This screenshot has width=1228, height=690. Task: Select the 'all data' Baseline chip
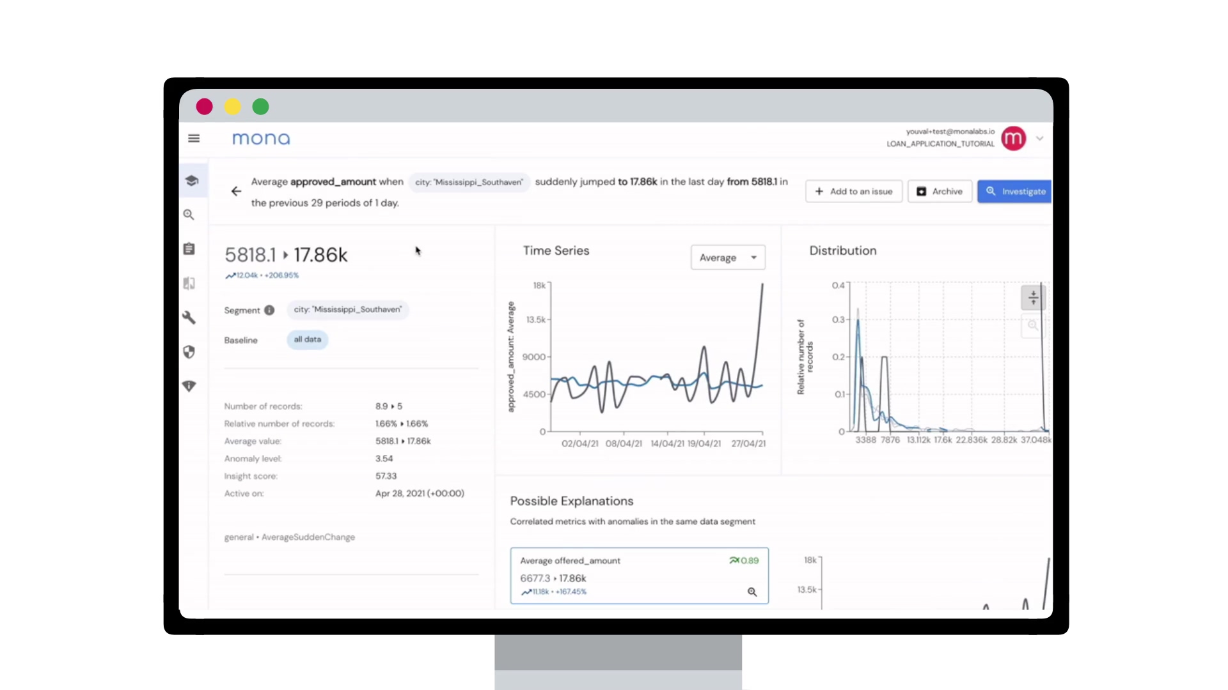pyautogui.click(x=307, y=339)
